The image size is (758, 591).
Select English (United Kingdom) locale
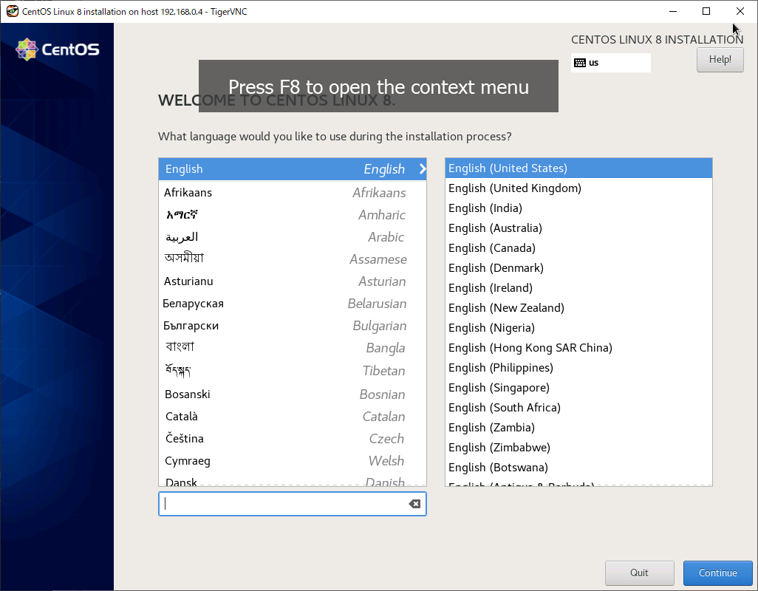tap(578, 188)
